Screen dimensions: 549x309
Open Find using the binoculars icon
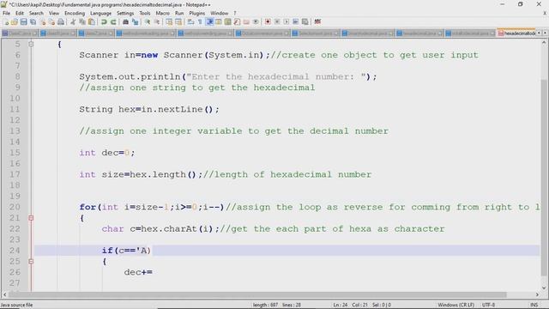coord(125,22)
